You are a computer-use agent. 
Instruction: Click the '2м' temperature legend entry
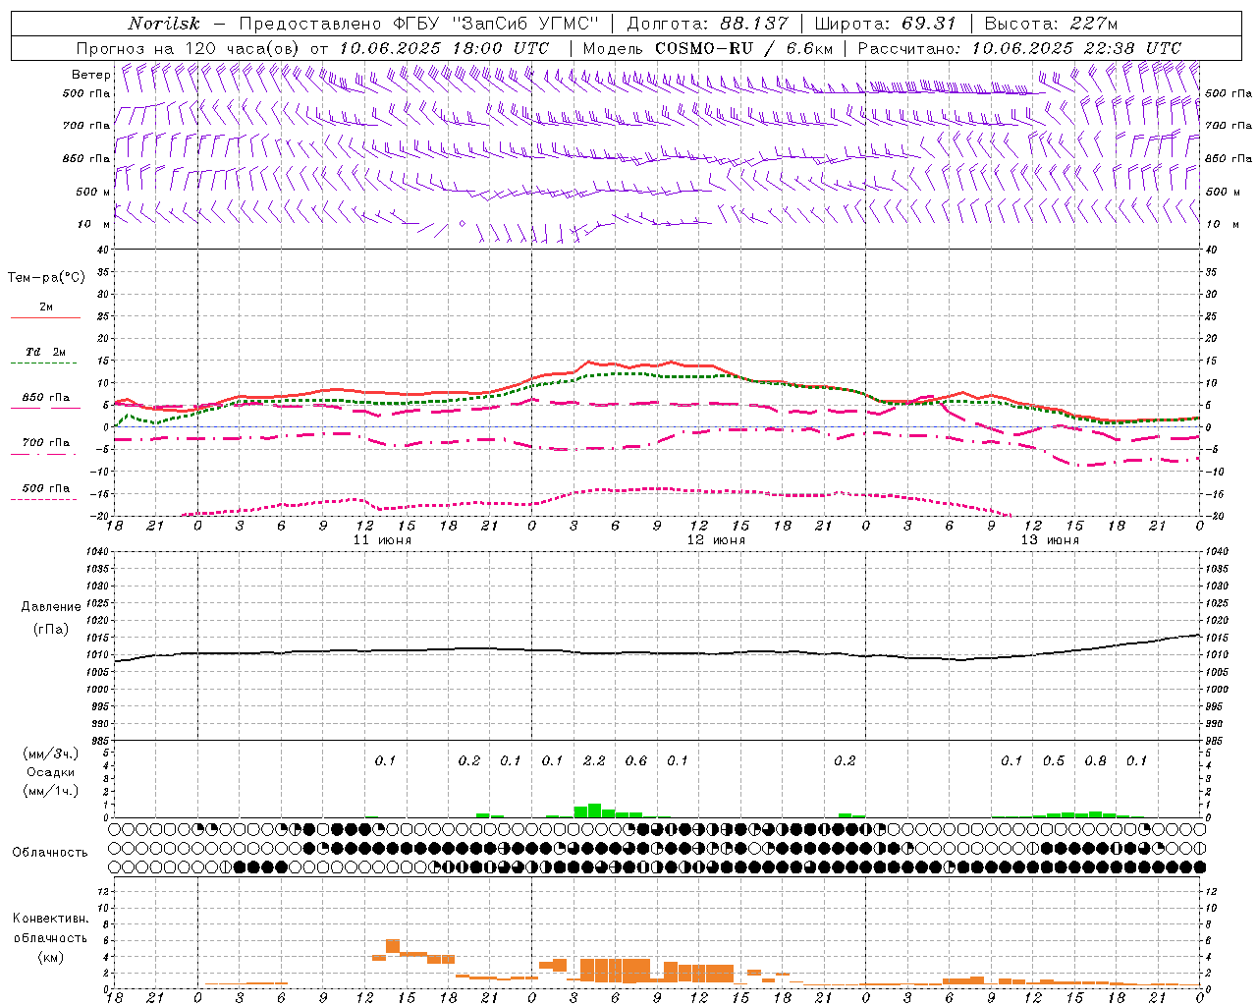(46, 307)
